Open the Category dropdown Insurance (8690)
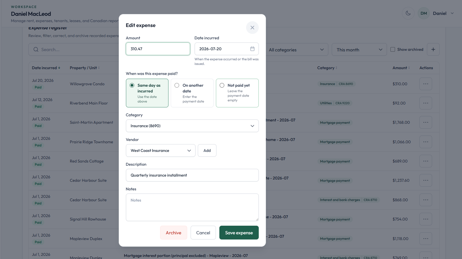This screenshot has height=259, width=462. click(192, 126)
